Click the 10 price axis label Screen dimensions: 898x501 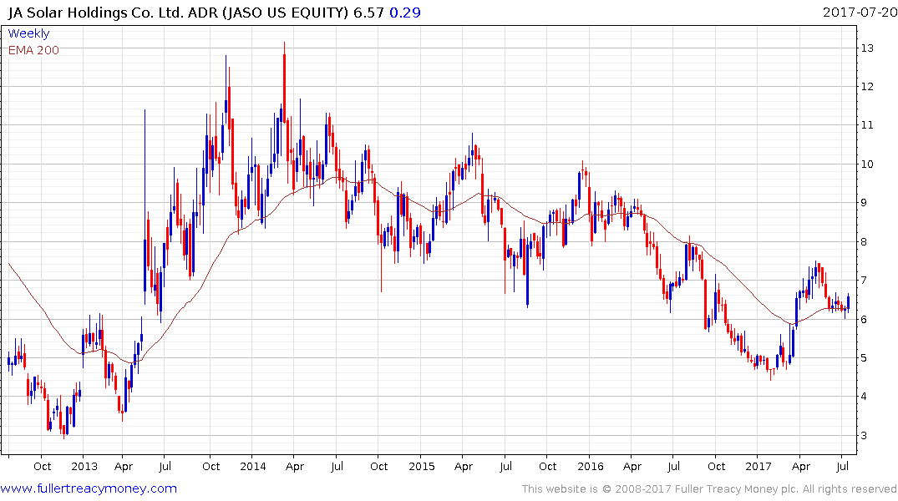point(867,164)
